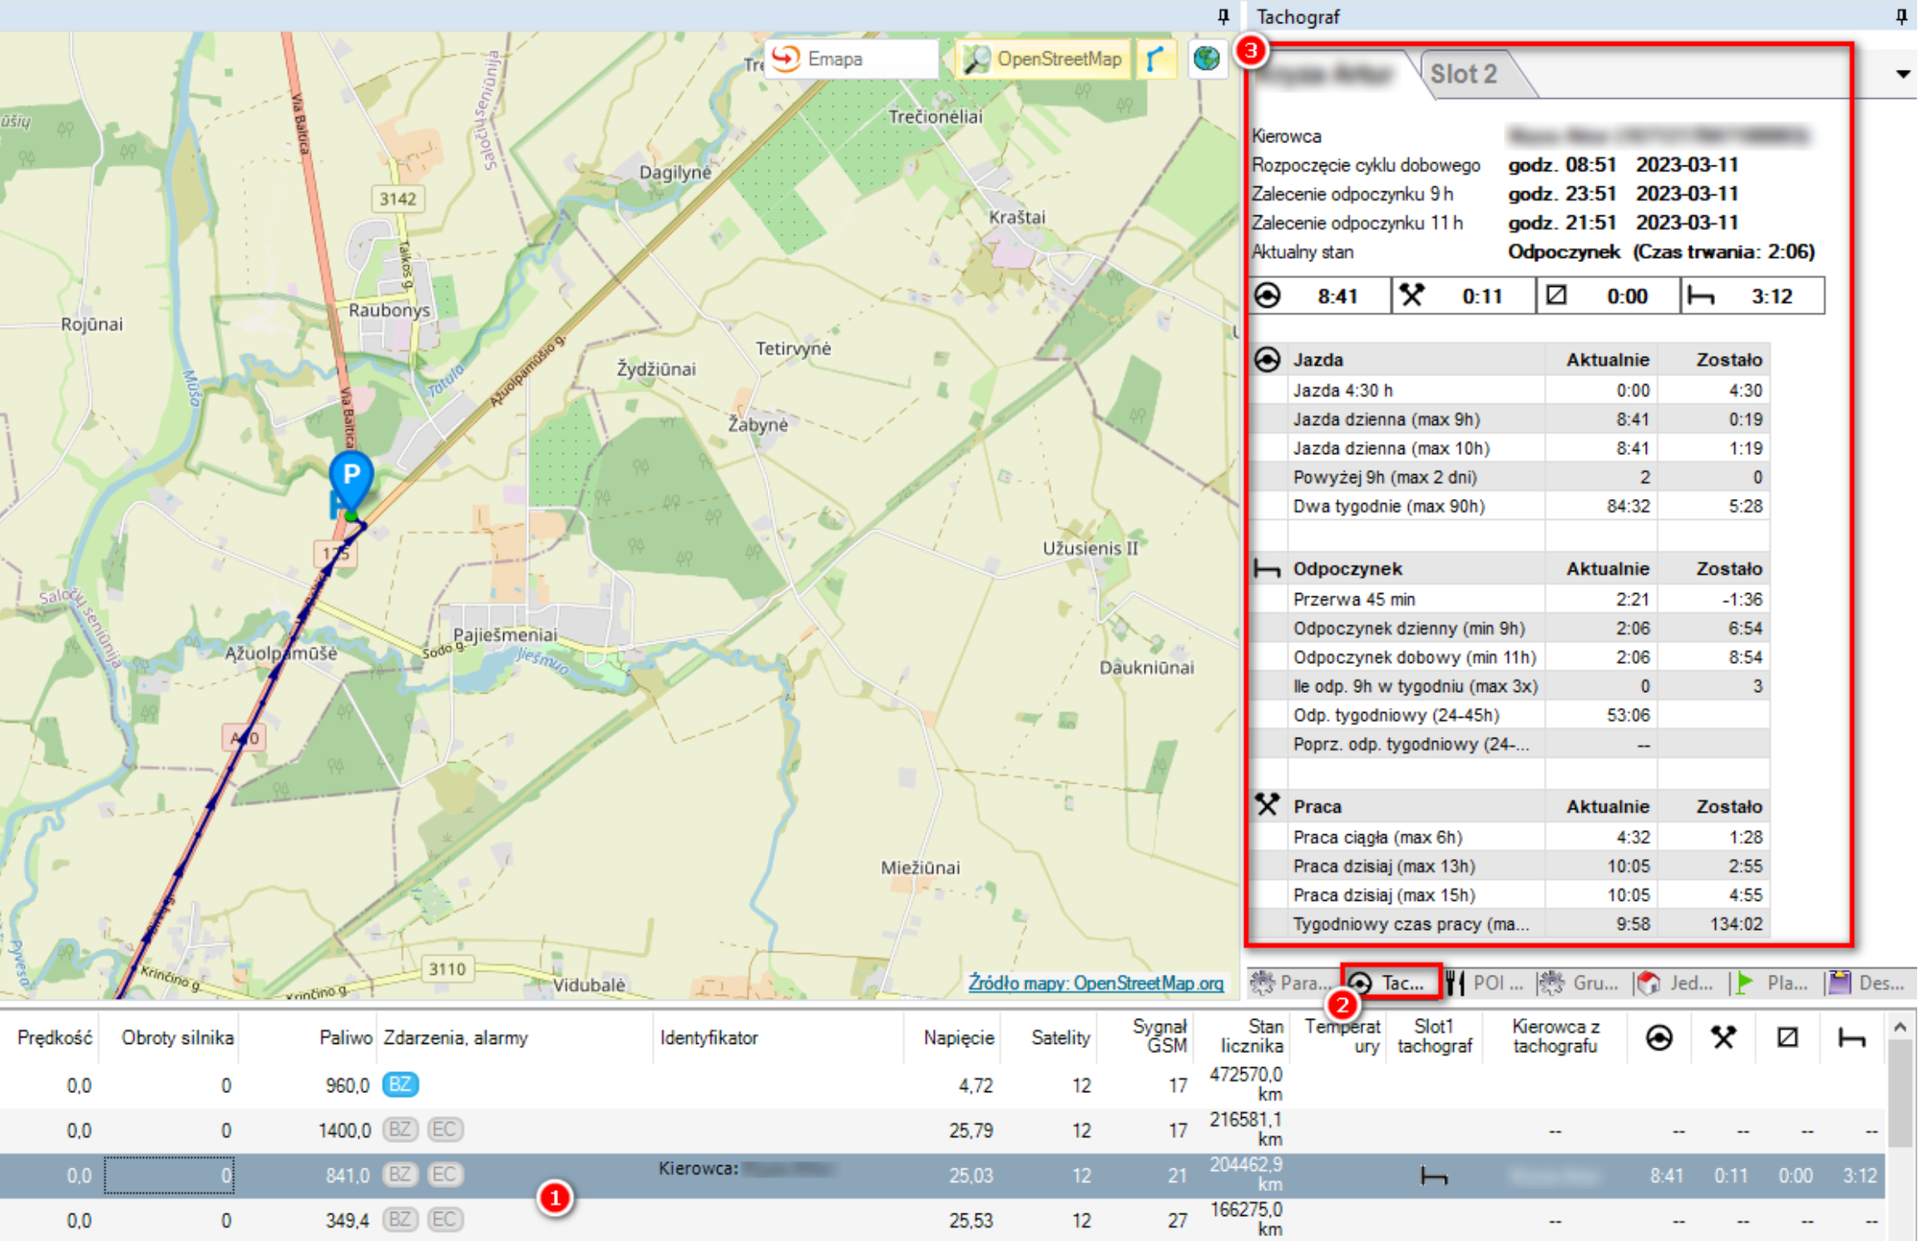Viewport: 1918px width, 1241px height.
Task: Switch to the Para... panel tab
Action: click(1293, 983)
